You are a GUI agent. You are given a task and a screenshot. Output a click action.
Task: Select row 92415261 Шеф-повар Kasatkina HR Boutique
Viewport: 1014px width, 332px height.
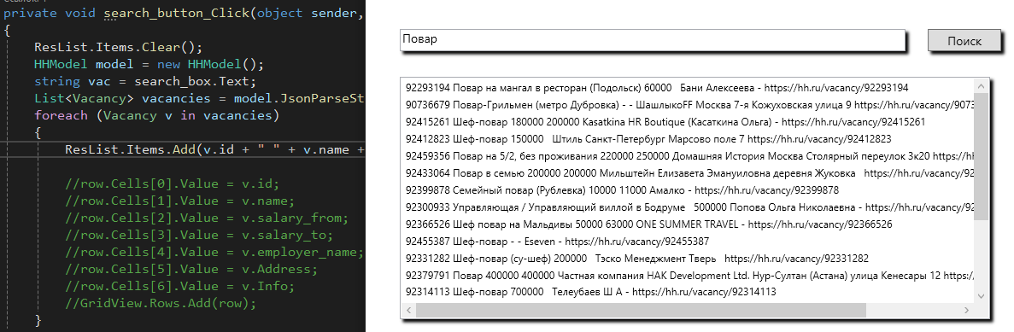coord(688,121)
